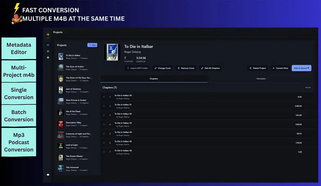
Task: Select Creatures of Light and Darkness project
Action: point(77,135)
